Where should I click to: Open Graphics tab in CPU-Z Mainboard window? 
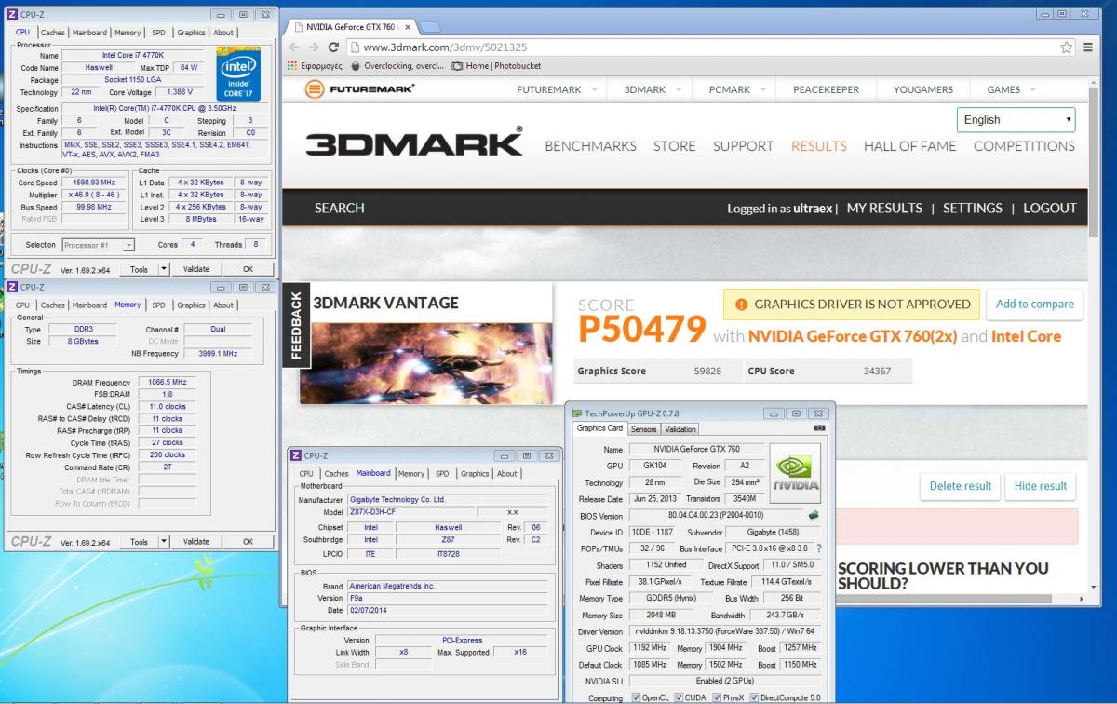475,473
